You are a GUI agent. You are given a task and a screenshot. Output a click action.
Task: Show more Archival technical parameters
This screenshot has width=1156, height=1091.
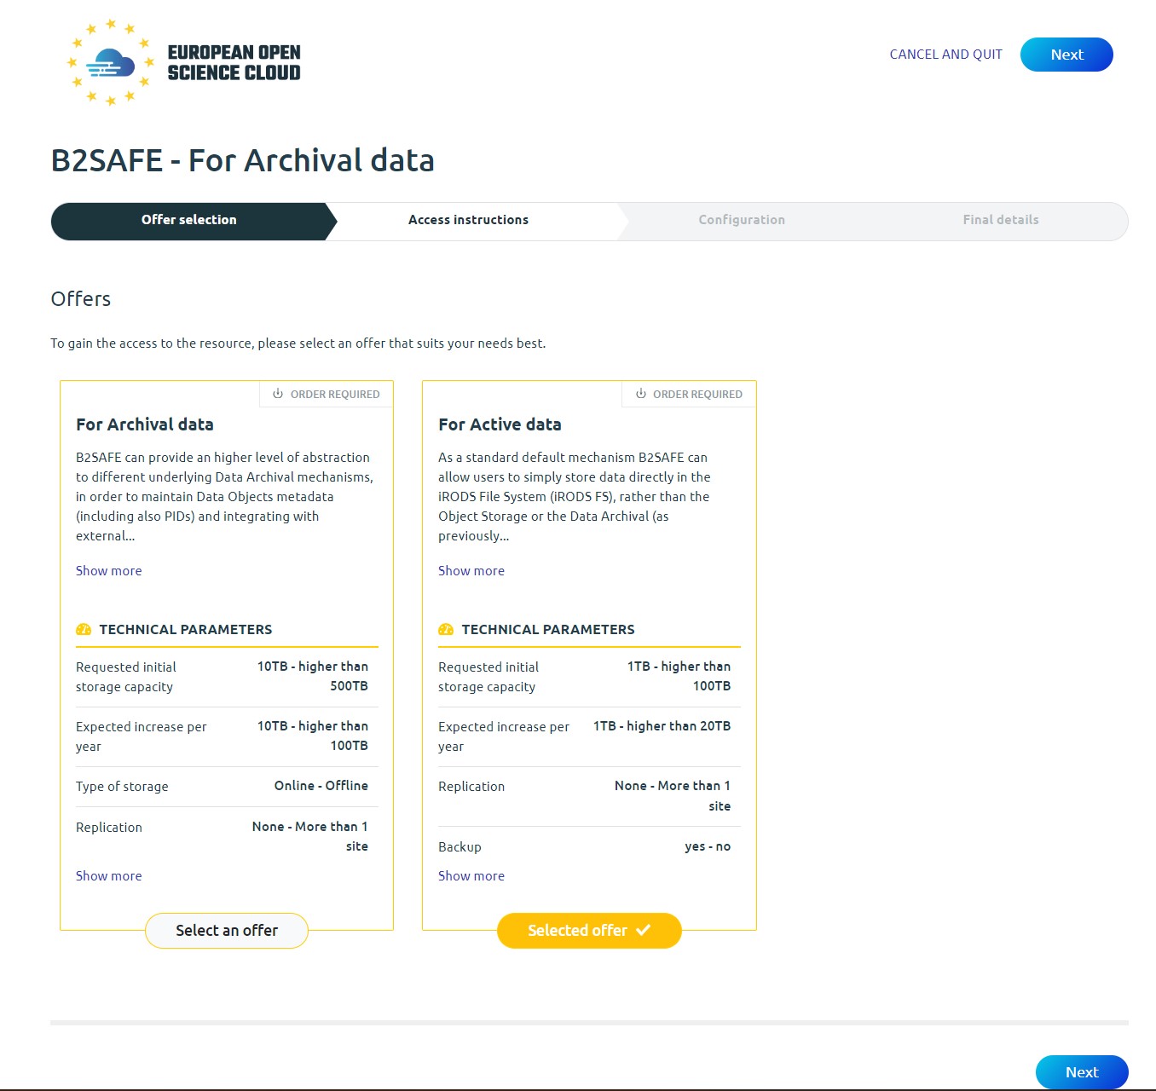109,876
